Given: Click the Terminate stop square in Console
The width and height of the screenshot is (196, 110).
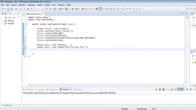Looking at the screenshot, I should pyautogui.click(x=156, y=90).
